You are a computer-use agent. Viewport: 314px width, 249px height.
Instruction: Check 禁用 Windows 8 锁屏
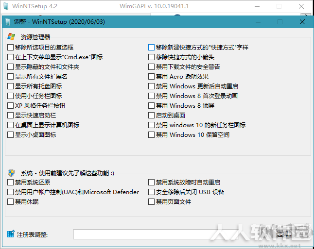coord(151,106)
